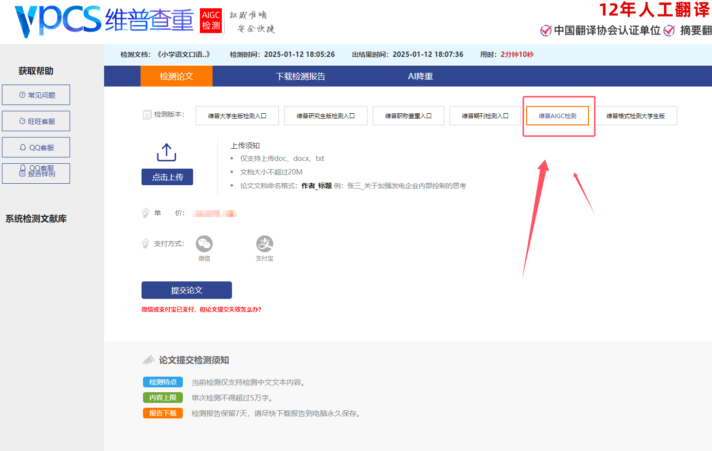Click the diamond icon beside 支付方式
712x451 pixels.
point(145,243)
